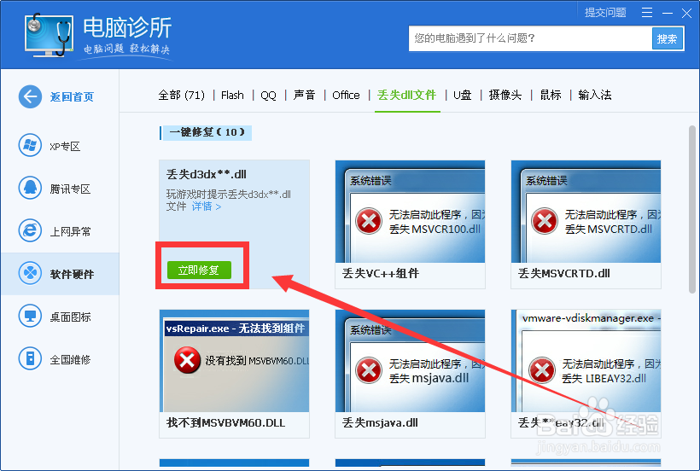Click the 提交问题 link in title bar

605,13
